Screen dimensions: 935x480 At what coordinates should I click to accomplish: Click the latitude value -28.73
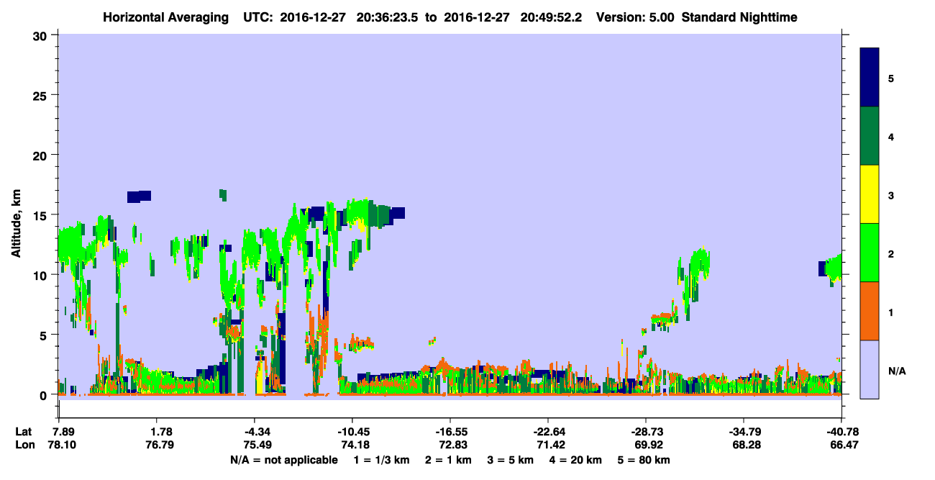point(645,432)
